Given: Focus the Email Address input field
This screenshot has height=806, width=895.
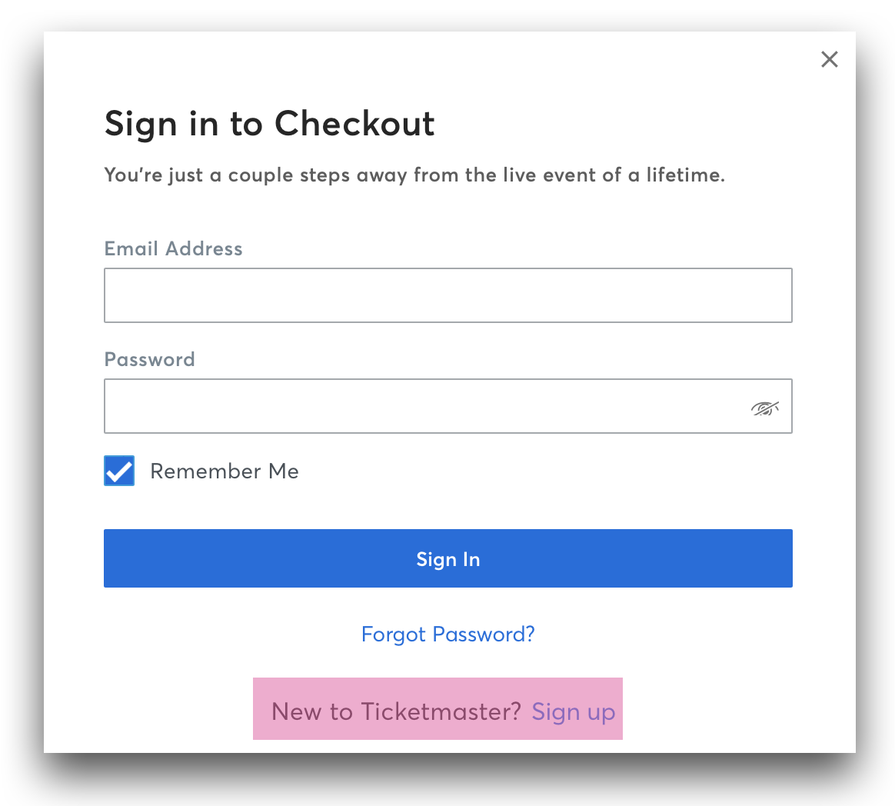Looking at the screenshot, I should (x=448, y=295).
